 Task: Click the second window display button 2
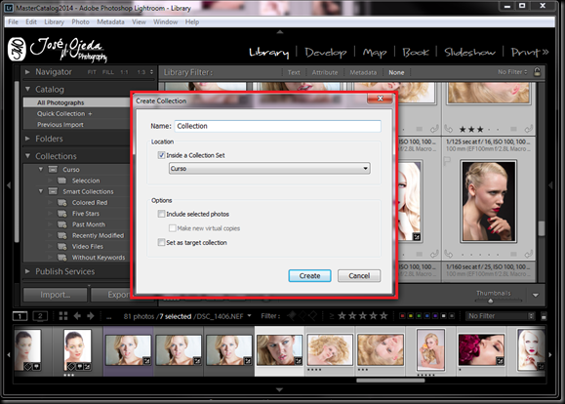tap(40, 316)
